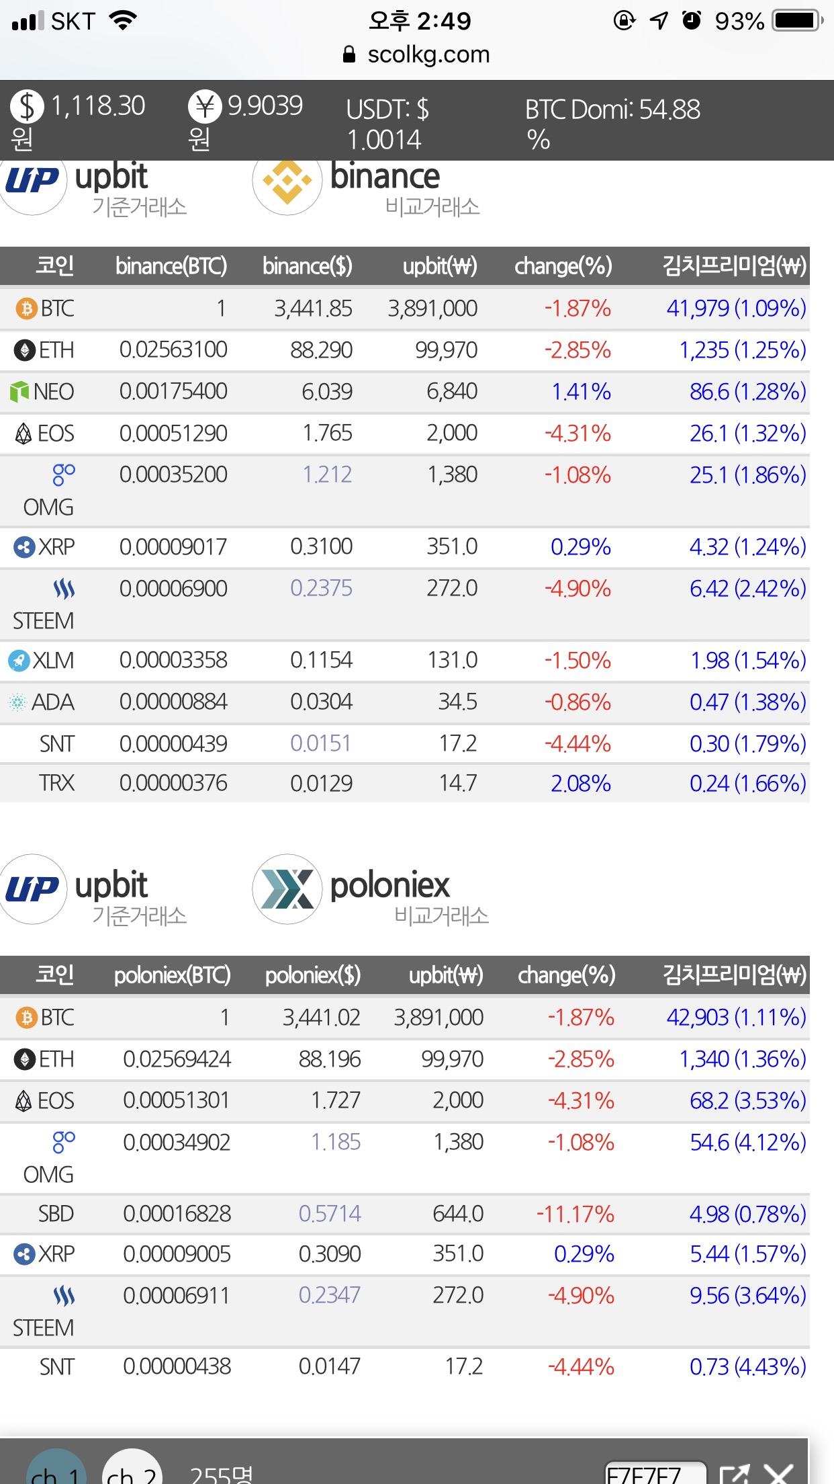
Task: Click the E7E7E7 color code field
Action: coord(655,1475)
